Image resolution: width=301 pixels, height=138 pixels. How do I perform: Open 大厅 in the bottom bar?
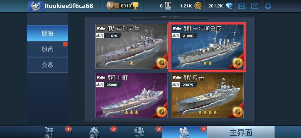click(x=139, y=132)
